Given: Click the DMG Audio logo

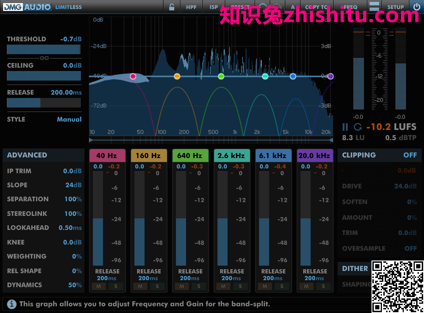Looking at the screenshot, I should (27, 7).
